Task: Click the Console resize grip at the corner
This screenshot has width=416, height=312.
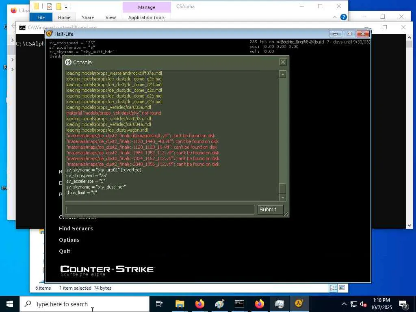Action: tap(286, 214)
